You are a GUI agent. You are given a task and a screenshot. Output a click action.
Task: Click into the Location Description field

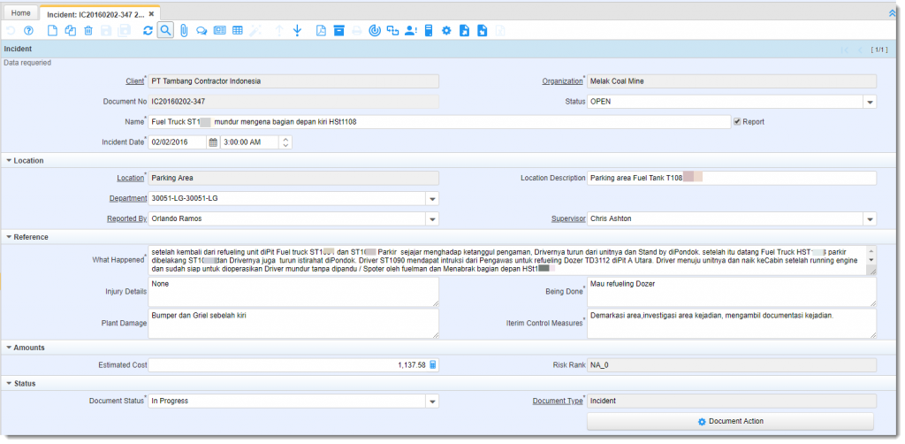click(x=731, y=178)
